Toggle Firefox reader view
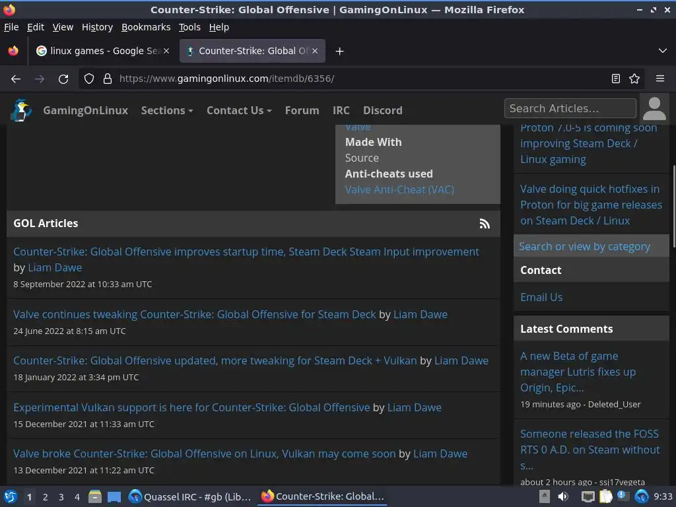The image size is (676, 507). click(616, 79)
